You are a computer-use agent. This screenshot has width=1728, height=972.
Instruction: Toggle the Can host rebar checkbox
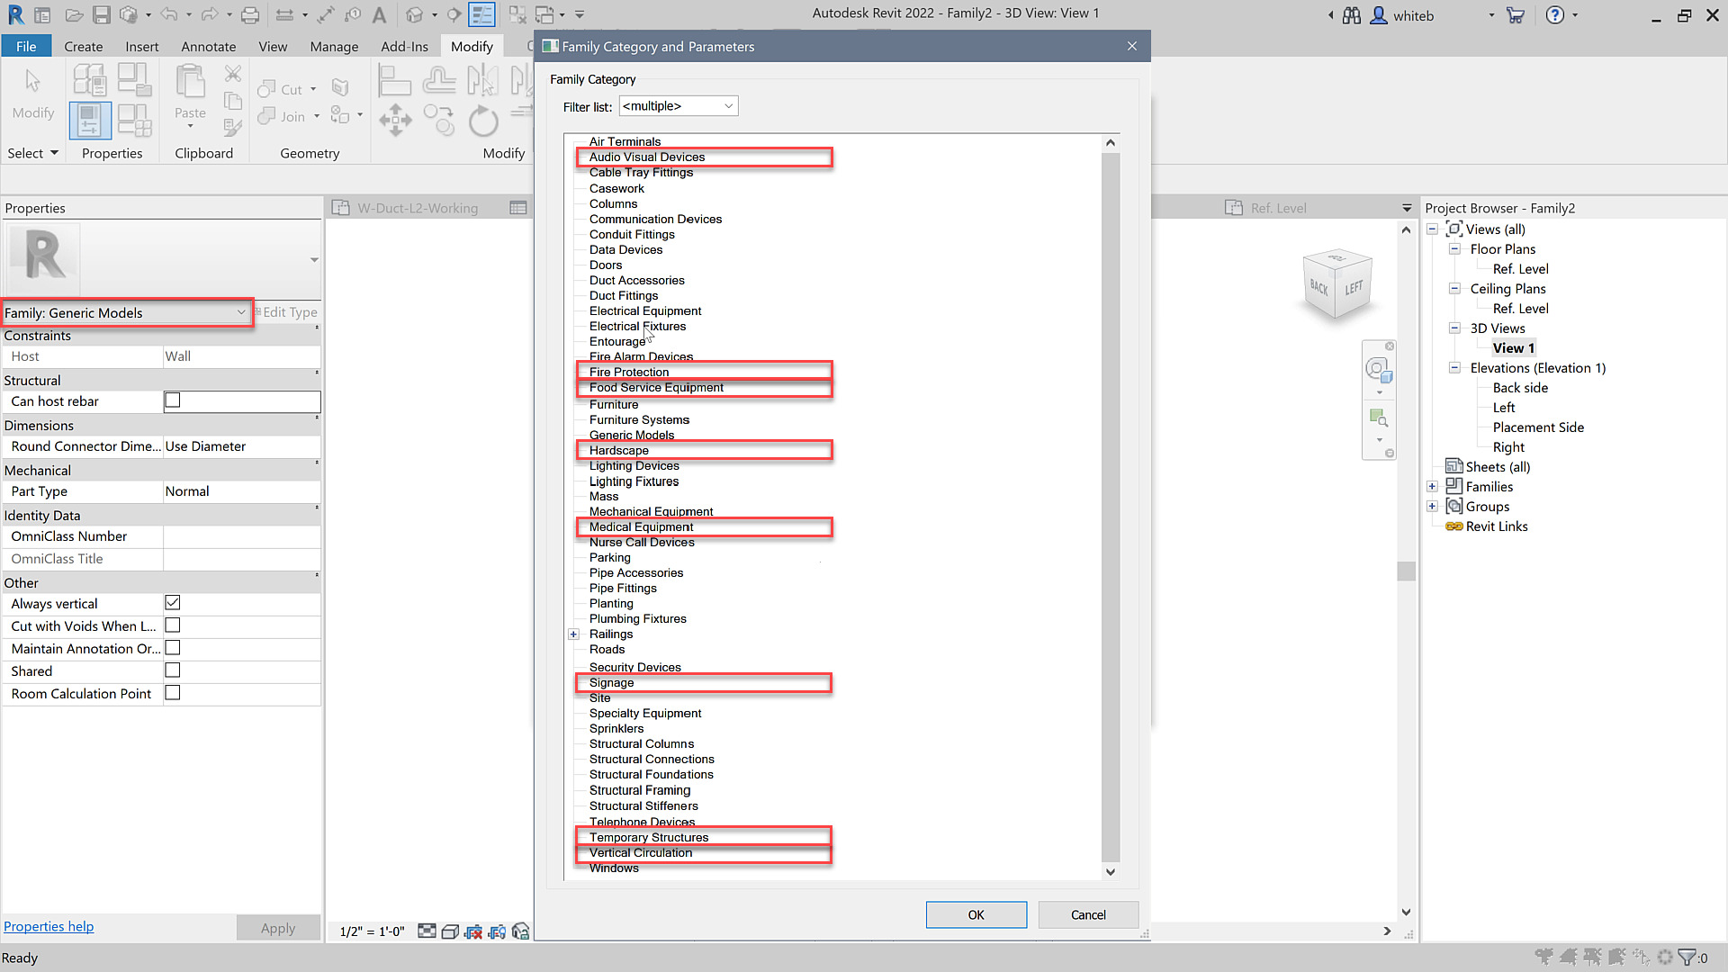coord(173,400)
